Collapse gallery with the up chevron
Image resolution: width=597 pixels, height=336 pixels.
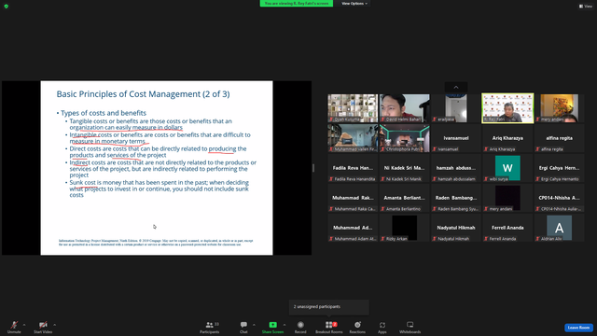click(456, 87)
